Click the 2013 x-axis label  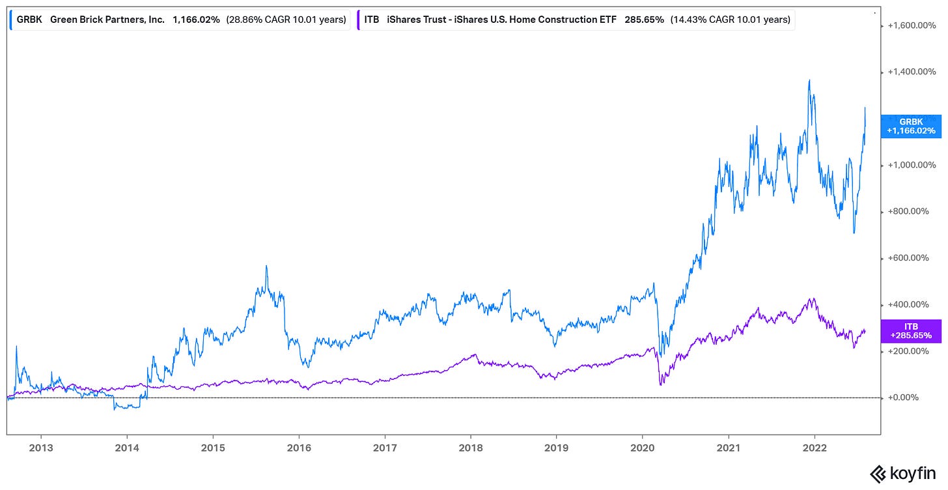[41, 449]
